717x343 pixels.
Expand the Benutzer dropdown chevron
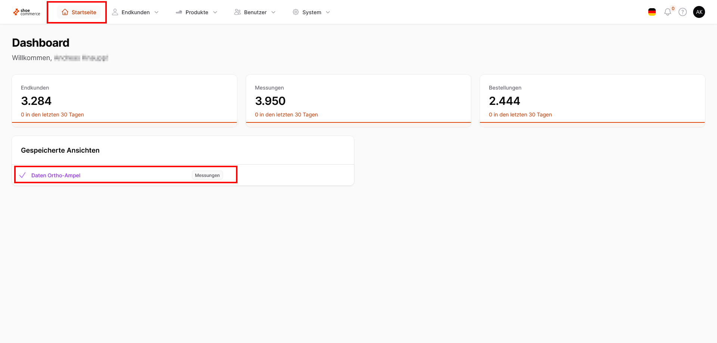pos(273,12)
